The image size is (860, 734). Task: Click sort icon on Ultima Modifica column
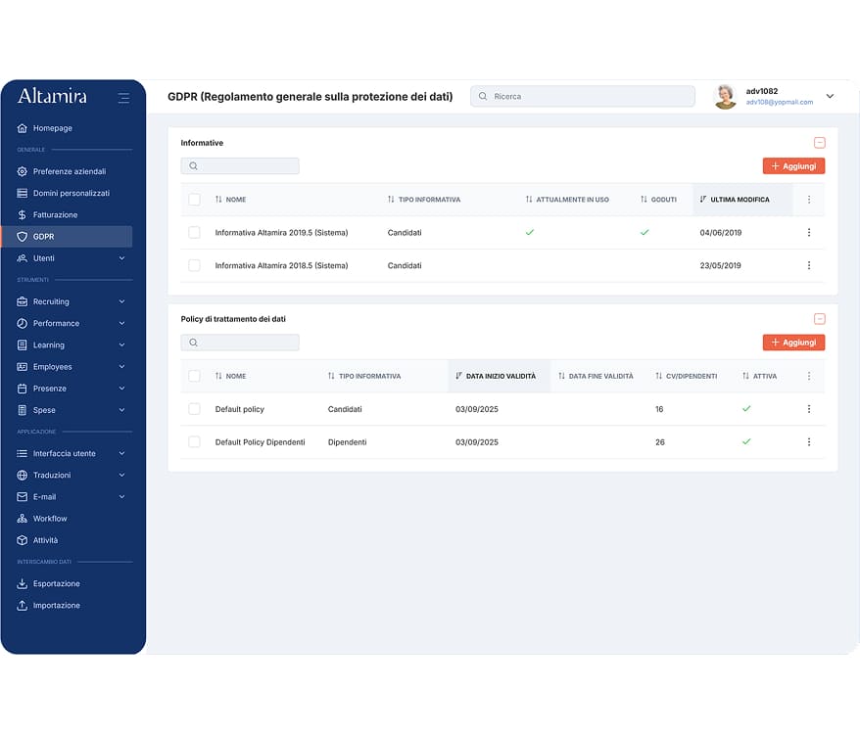(703, 200)
